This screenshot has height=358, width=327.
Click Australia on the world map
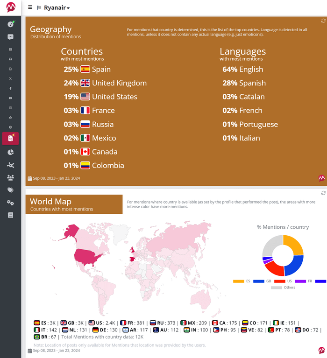pos(201,299)
